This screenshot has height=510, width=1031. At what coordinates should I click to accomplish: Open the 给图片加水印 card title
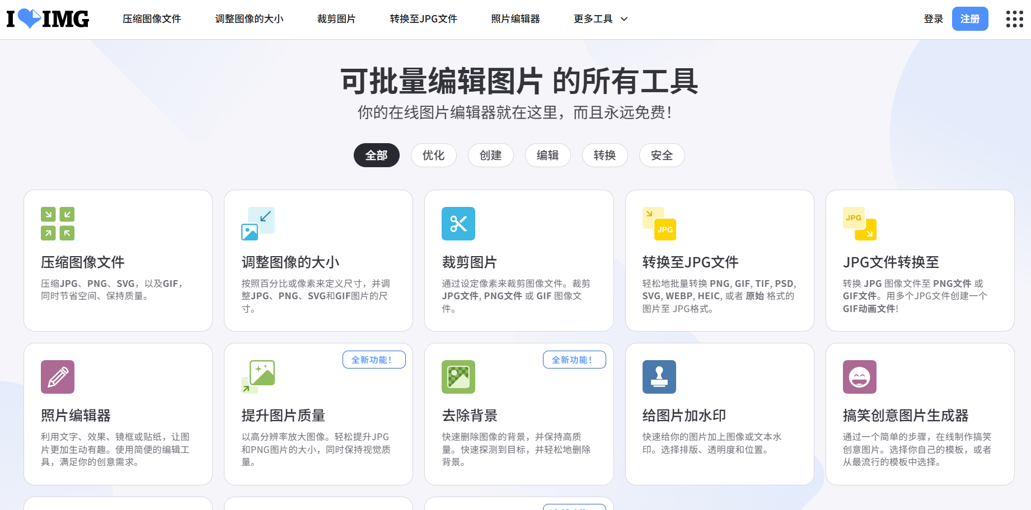[x=684, y=415]
